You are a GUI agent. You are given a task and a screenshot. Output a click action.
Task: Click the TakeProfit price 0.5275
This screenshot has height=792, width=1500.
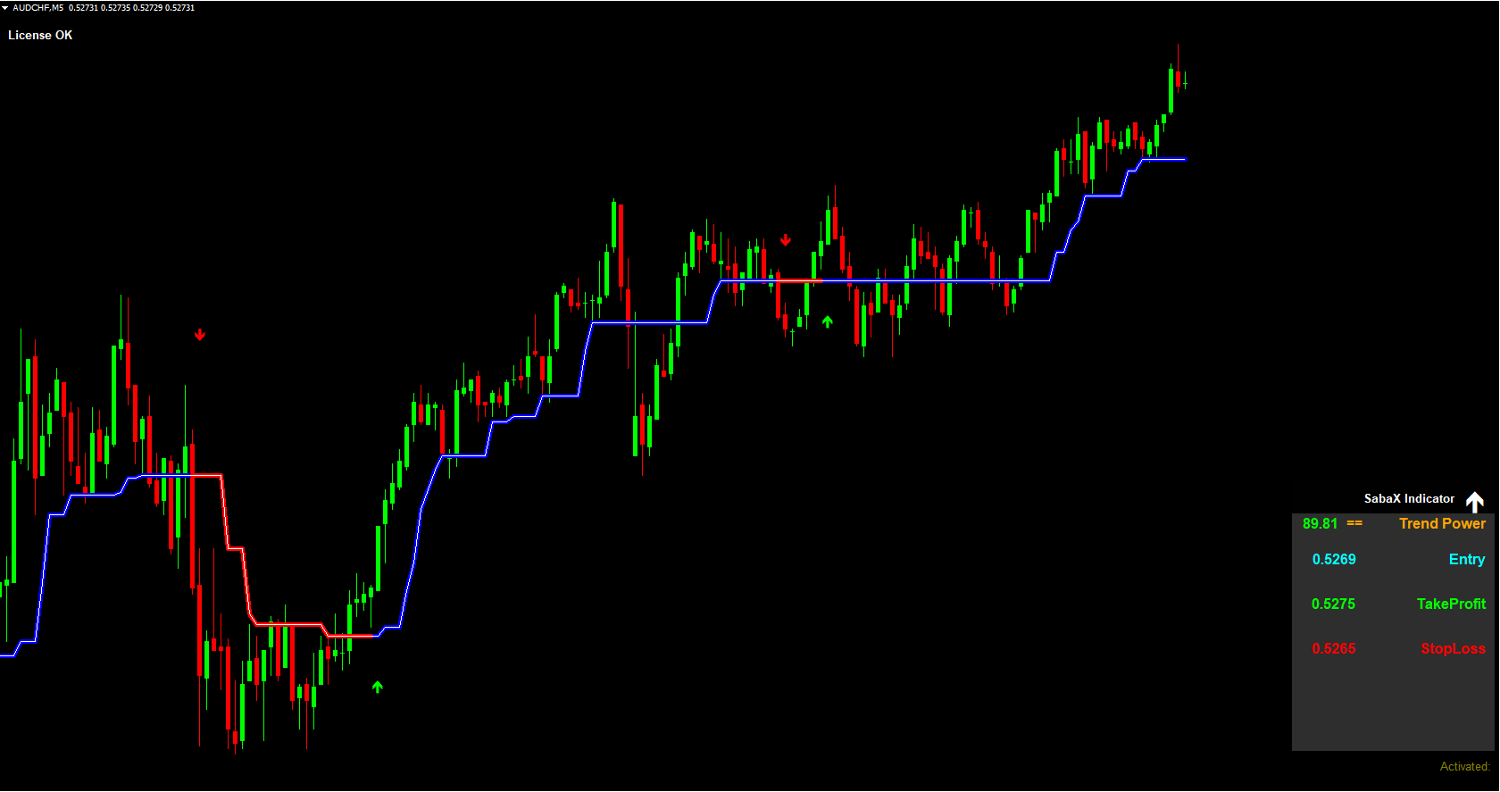coord(1333,604)
